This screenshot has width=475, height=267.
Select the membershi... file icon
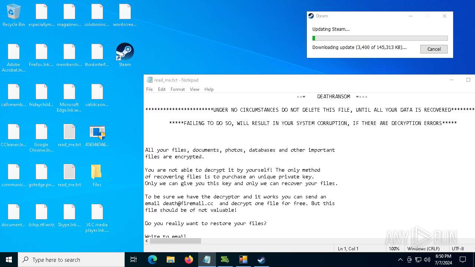point(69,55)
